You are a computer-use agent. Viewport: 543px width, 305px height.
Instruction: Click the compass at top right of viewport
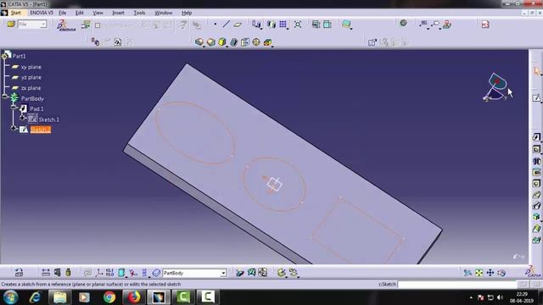click(495, 86)
